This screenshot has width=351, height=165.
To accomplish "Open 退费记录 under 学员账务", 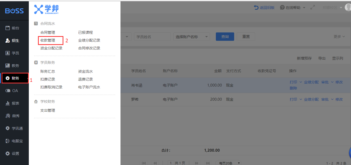I will [x=85, y=79].
